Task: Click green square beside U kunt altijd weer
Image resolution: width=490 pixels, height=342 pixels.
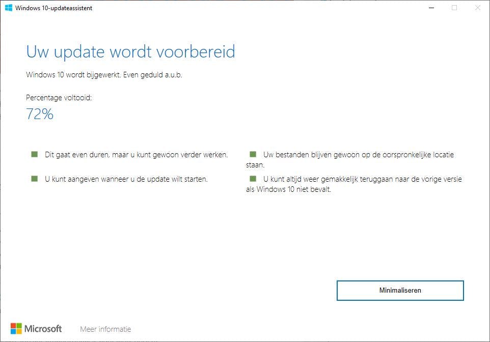Action: (253, 179)
